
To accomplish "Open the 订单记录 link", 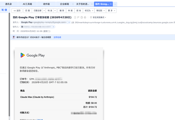I will [x=40, y=119].
